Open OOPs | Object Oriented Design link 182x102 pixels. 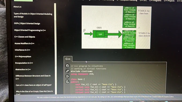point(27,23)
